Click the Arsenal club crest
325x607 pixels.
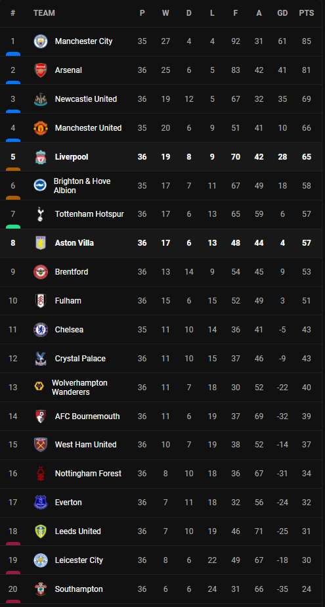41,70
